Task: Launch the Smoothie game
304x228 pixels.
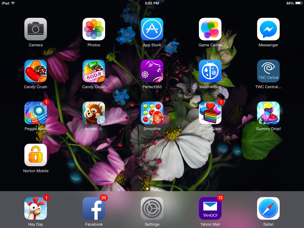Action: pos(152,113)
